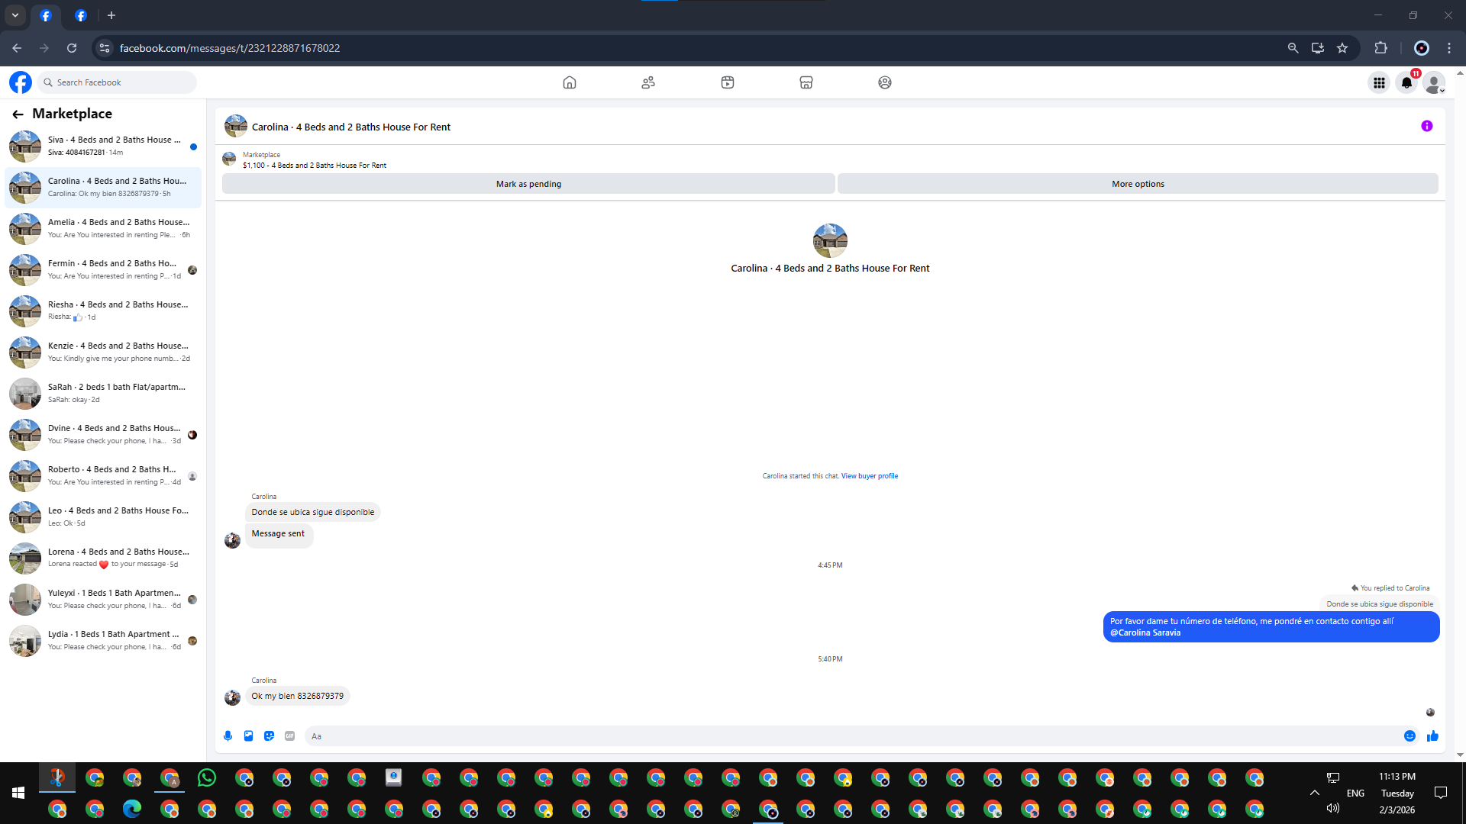Click Mark as pending button
Screen dimensions: 1466x824
coord(528,184)
